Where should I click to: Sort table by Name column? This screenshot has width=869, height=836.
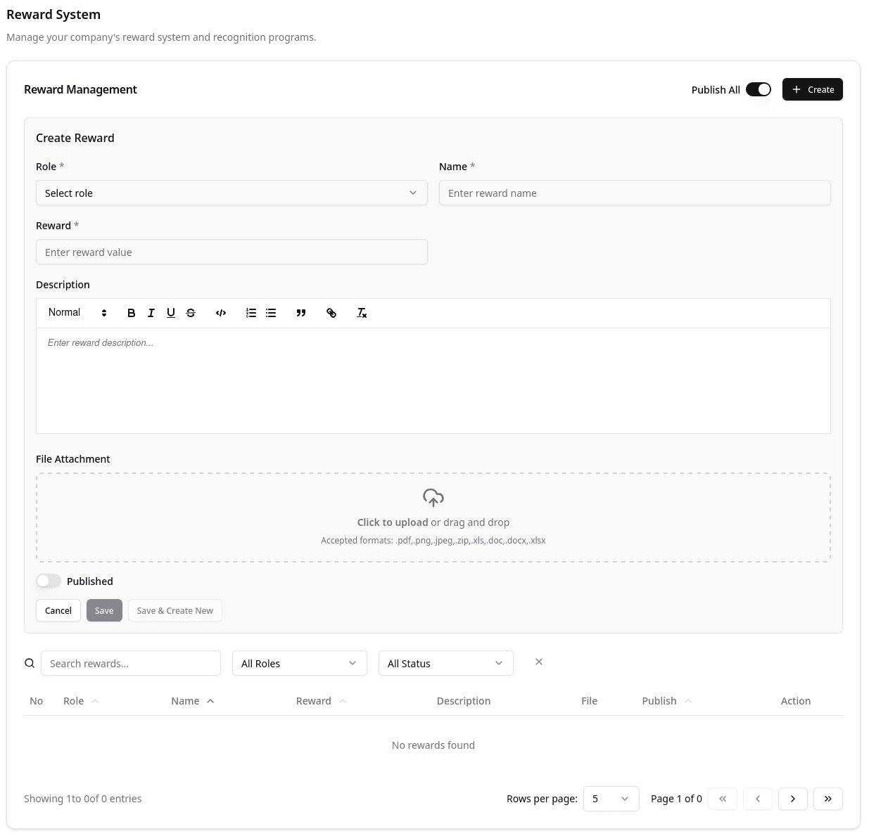(x=193, y=701)
